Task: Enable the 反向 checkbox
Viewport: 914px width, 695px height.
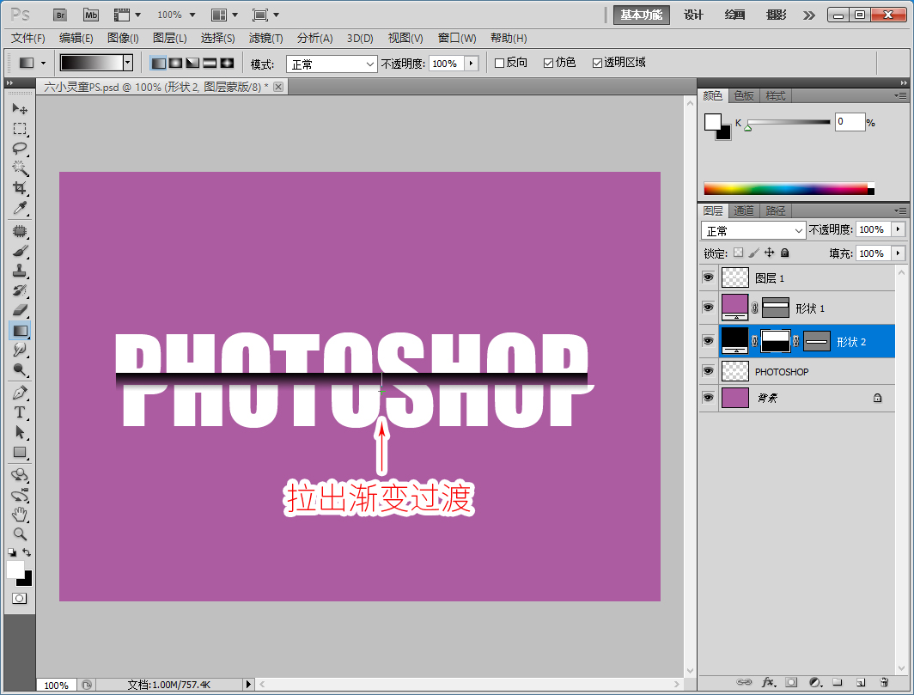Action: [500, 63]
